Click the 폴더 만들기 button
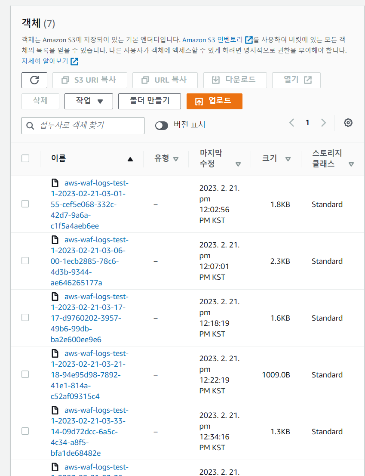 coord(150,101)
